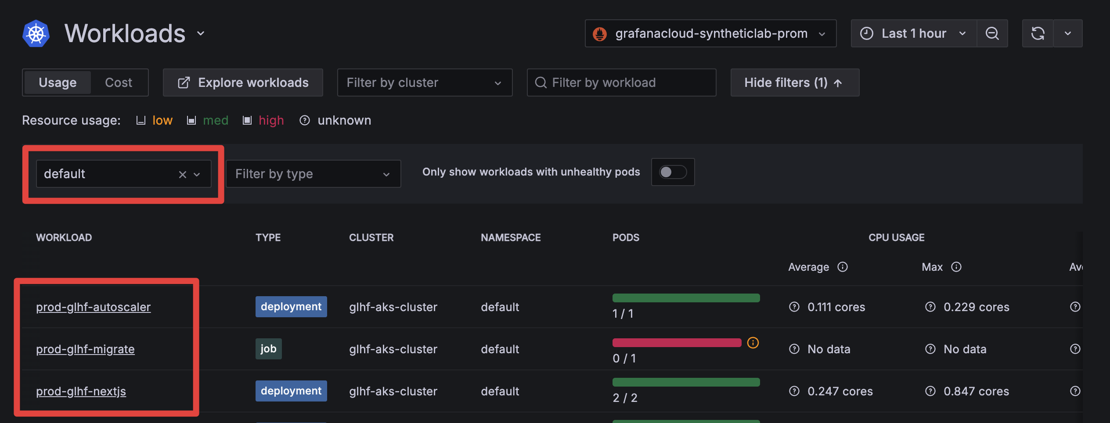Refresh the dashboard with the refresh icon
Viewport: 1110px width, 423px height.
tap(1038, 33)
